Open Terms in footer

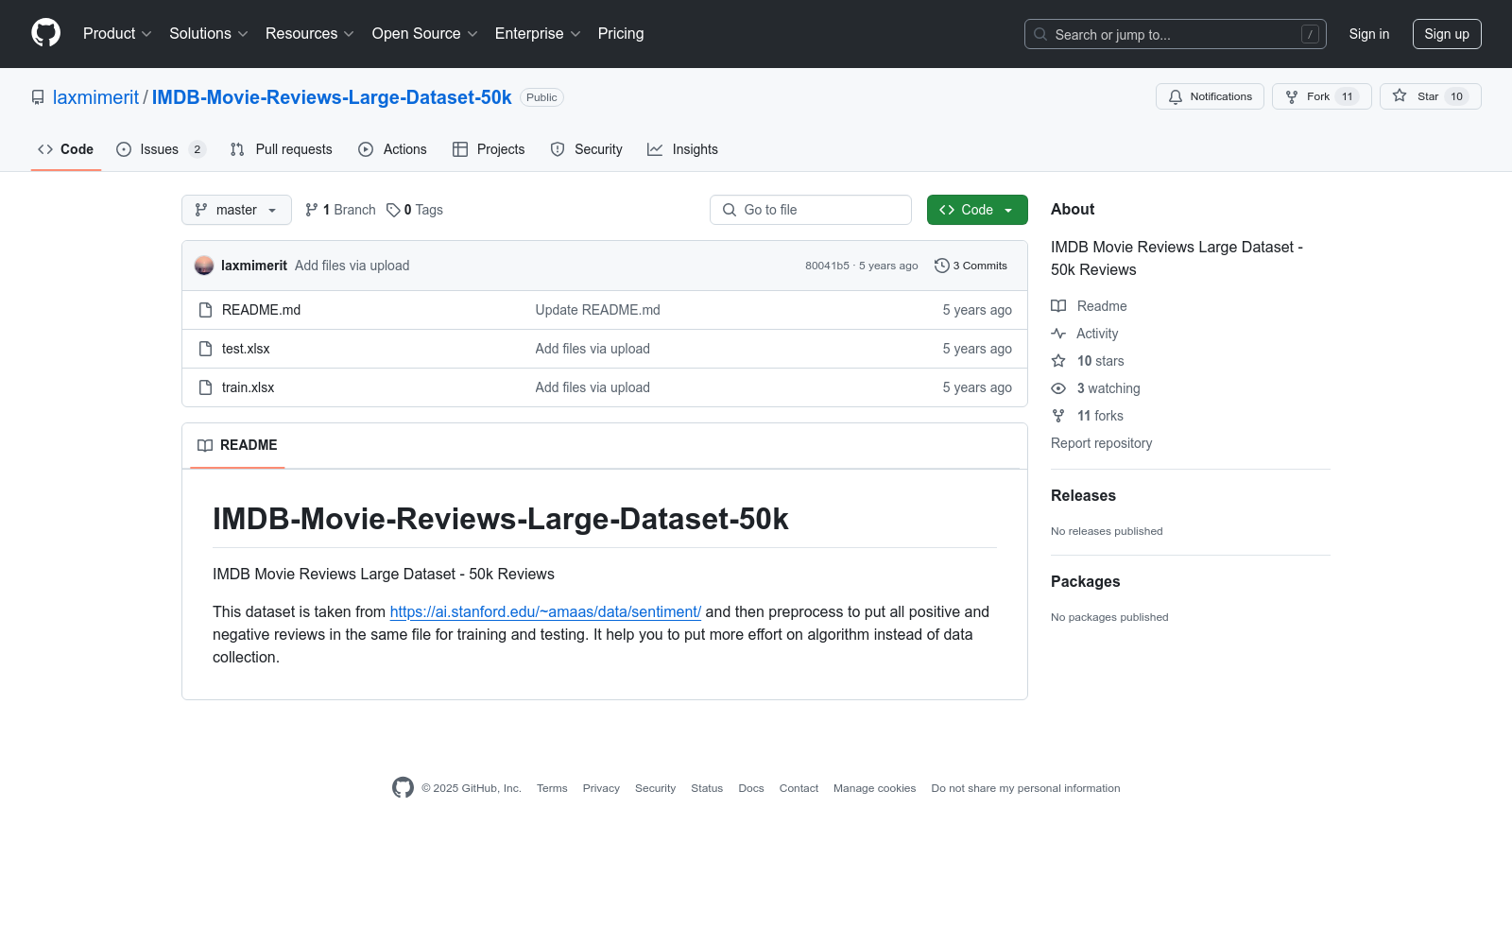pyautogui.click(x=552, y=788)
